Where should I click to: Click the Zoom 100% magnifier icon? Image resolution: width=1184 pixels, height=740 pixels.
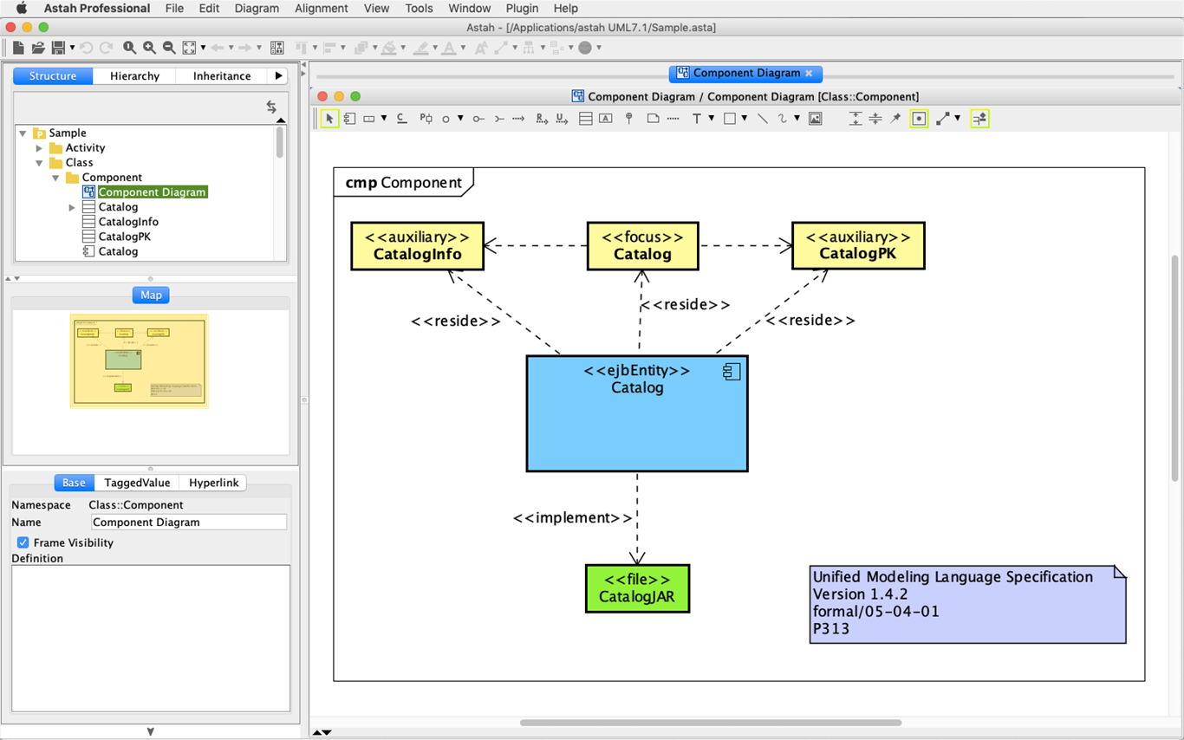(129, 48)
